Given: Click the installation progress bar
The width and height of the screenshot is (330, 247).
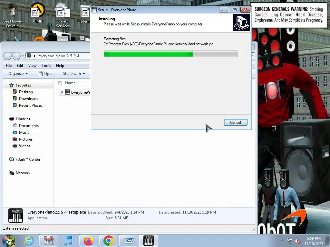Looking at the screenshot, I should 171,54.
